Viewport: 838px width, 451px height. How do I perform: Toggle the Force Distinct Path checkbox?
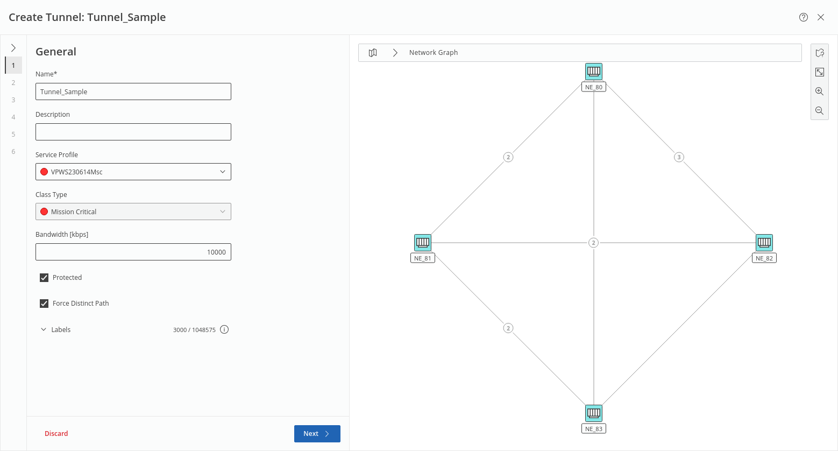pos(44,304)
